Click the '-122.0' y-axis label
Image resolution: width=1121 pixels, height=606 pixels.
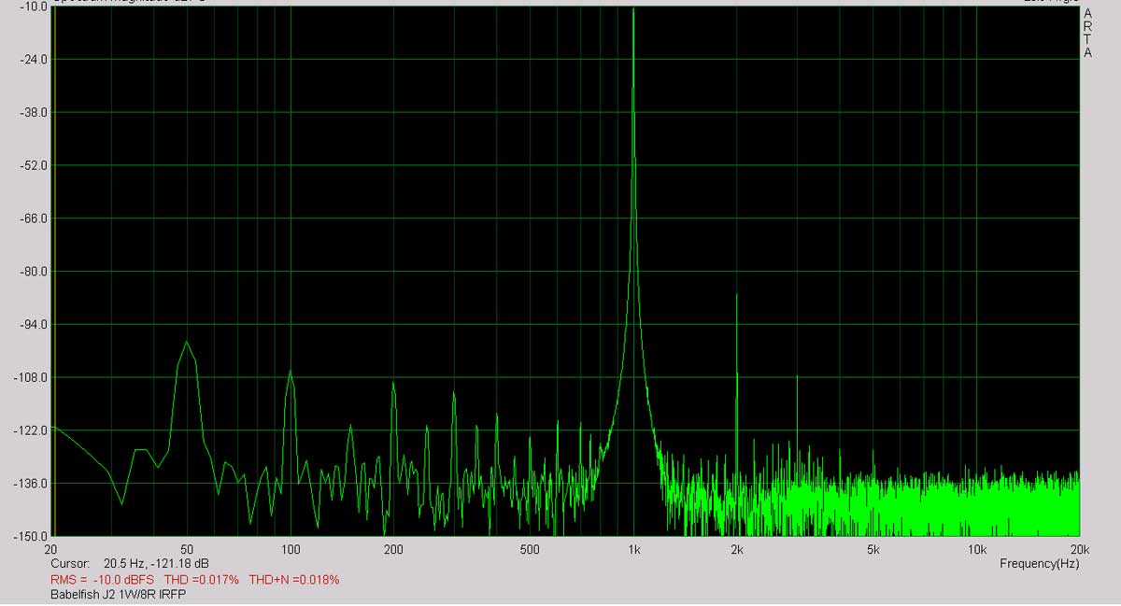[x=31, y=430]
